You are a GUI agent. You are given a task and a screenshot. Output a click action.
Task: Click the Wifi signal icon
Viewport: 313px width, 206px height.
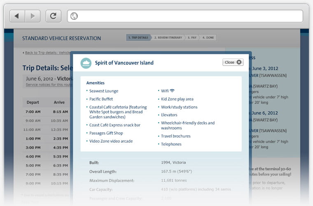coord(172,91)
